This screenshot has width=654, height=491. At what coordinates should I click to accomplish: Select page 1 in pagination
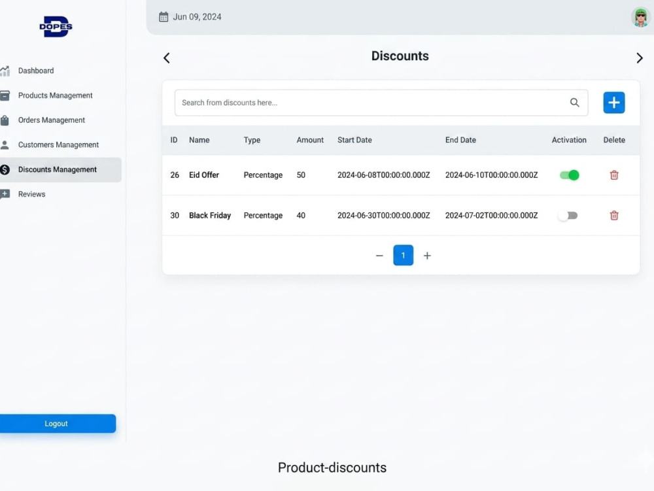403,255
